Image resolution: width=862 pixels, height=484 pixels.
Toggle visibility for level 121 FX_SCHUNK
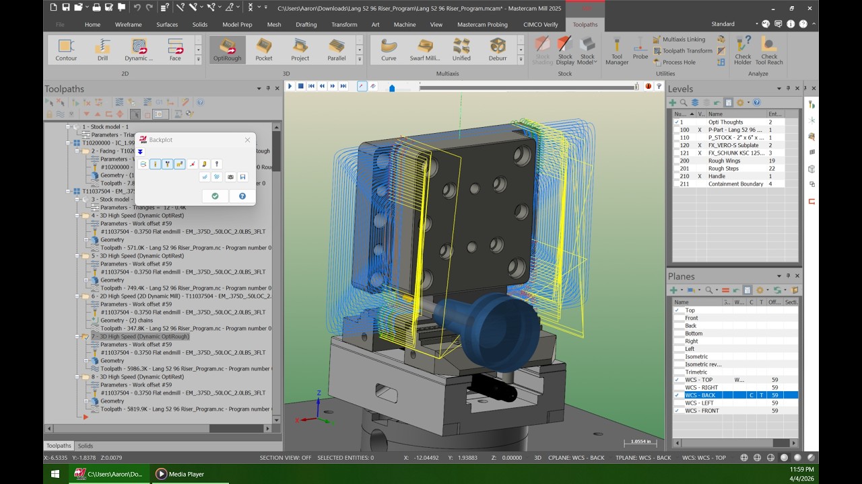coord(700,153)
